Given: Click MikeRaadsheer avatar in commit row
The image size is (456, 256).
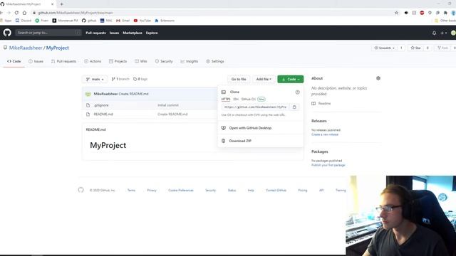Looking at the screenshot, I should coord(88,94).
